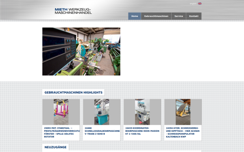Viewport: 244px width, 152px height.
Task: Open the yellow Schweissdreh- und Kipptisch thumbnail
Action: 183,112
